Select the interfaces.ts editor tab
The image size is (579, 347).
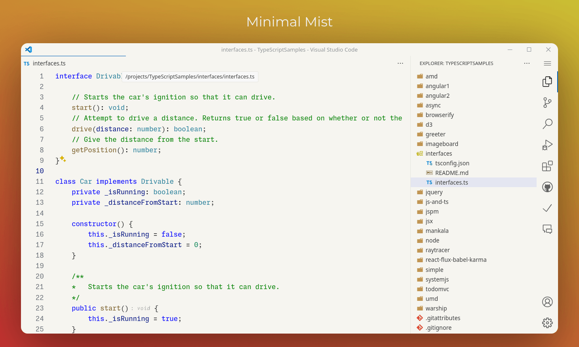pos(49,63)
